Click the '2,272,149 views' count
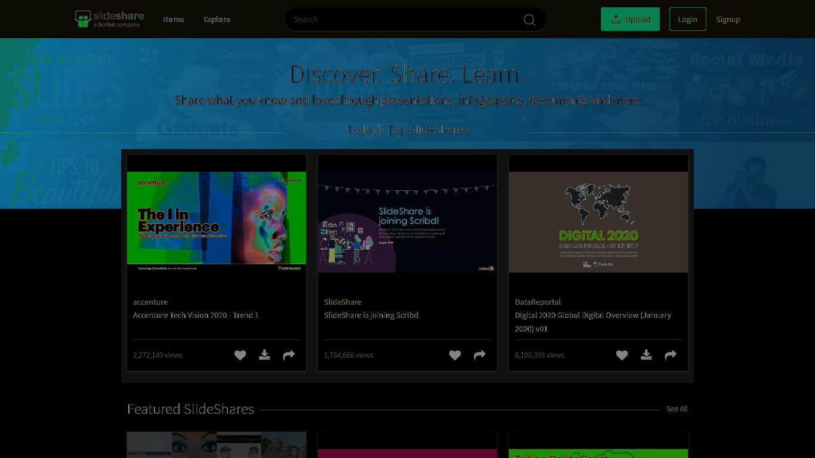 tap(158, 355)
